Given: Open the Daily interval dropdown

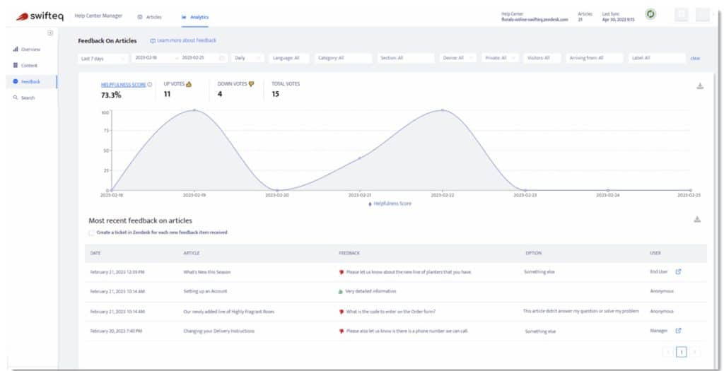Looking at the screenshot, I should pyautogui.click(x=247, y=58).
